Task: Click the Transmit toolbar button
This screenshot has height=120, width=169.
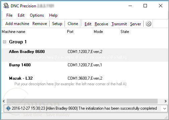Action: pos(119,24)
